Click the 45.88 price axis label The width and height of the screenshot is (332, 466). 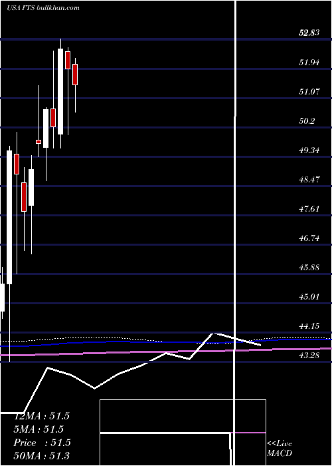(x=309, y=267)
